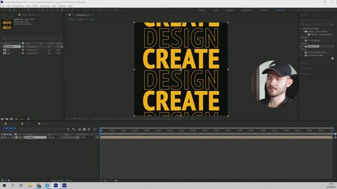
Task: Click the zoom-in mountains icon of timeline
Action: 116,181
